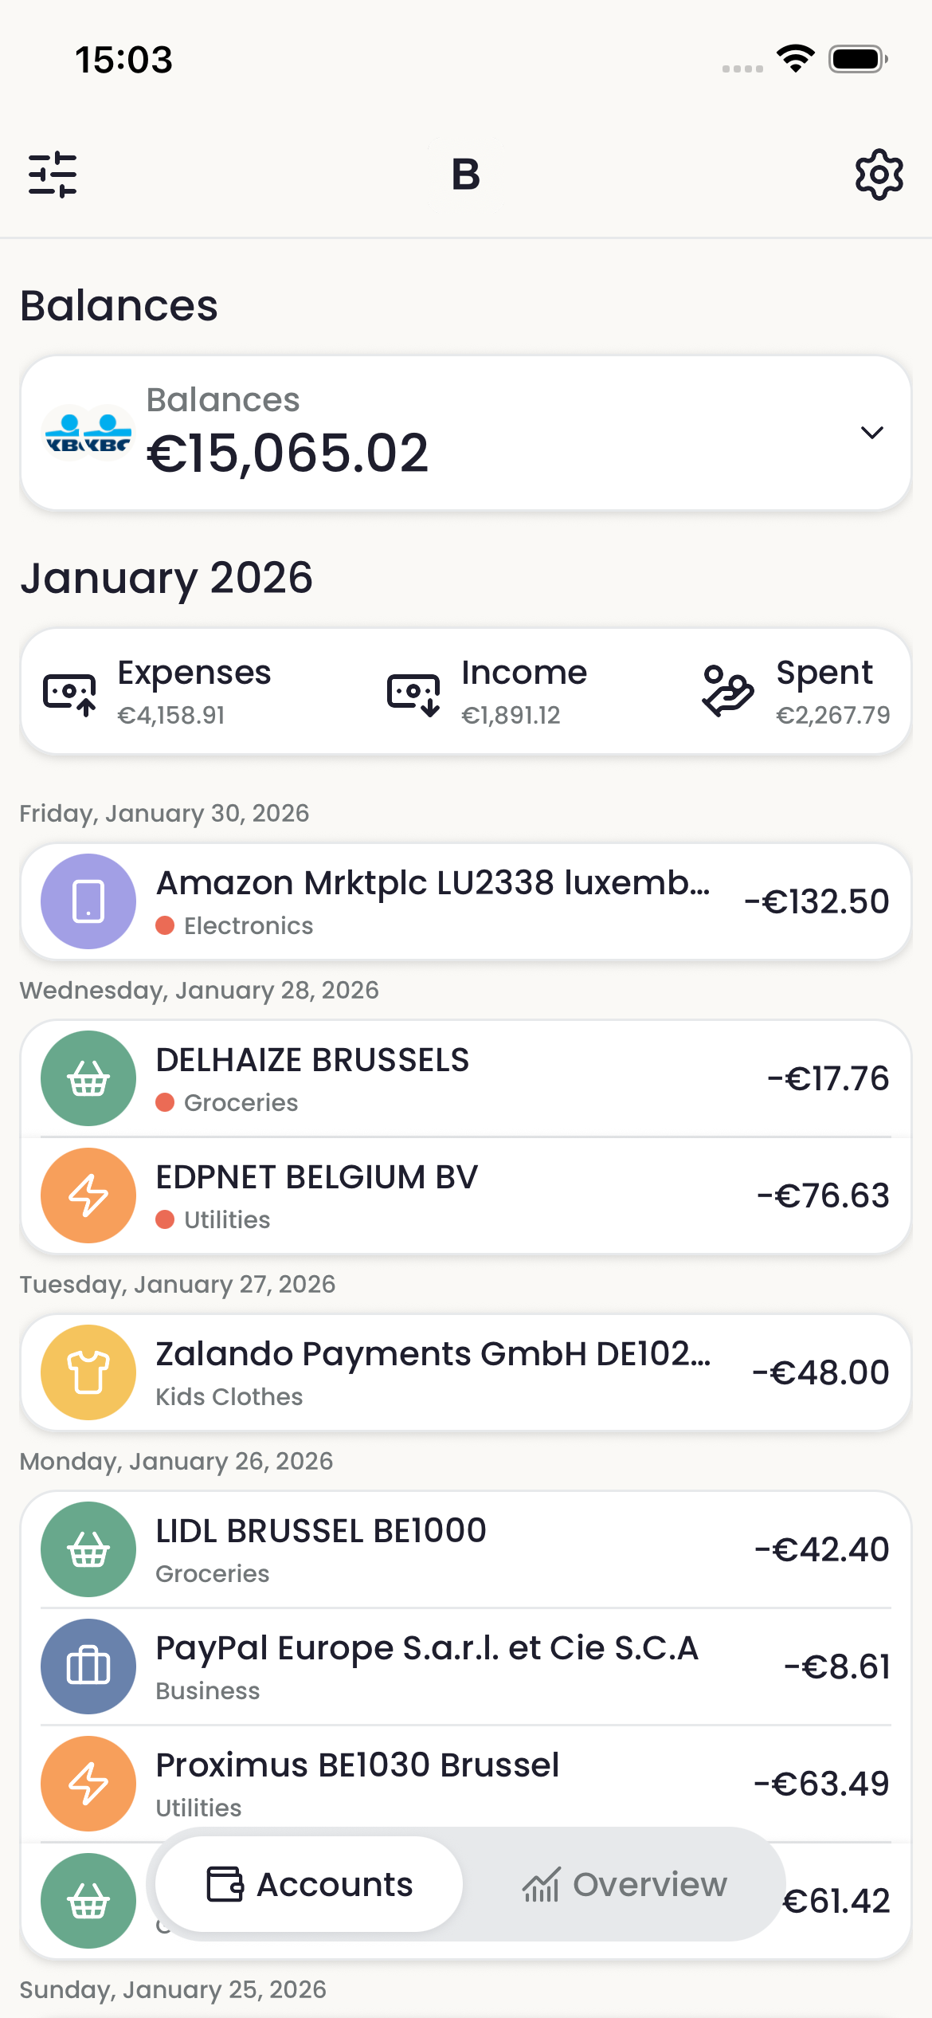Tap the PayPal business briefcase icon
This screenshot has width=932, height=2018.
(x=88, y=1667)
